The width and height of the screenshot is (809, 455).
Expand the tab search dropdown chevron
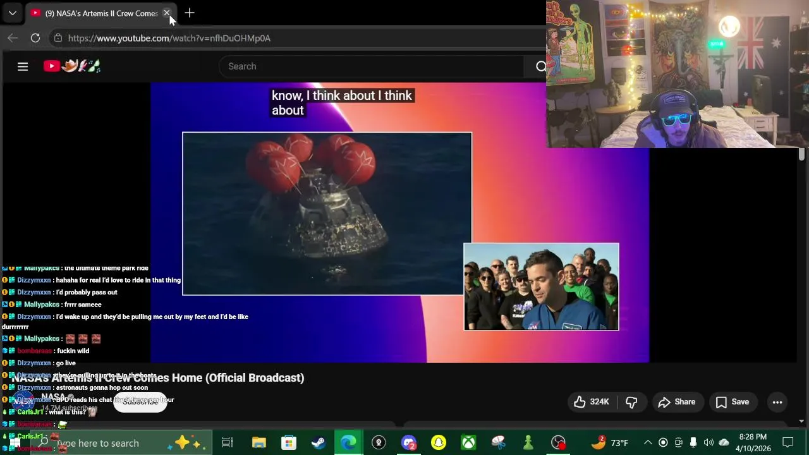click(12, 13)
